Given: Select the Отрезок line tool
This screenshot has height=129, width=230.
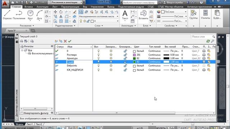Looking at the screenshot, I should [7, 15].
